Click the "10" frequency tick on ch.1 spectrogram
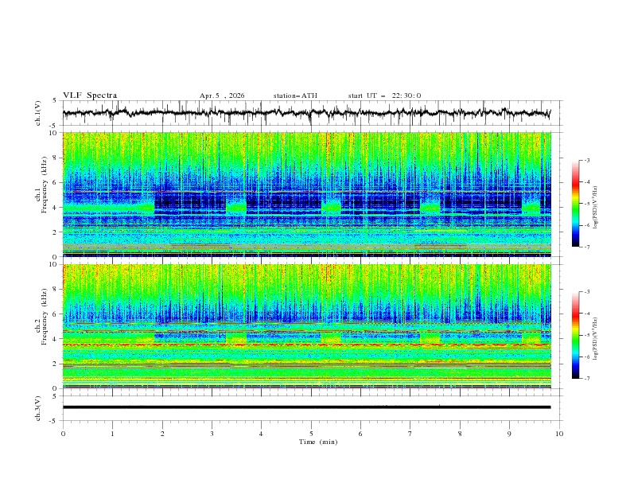The height and width of the screenshot is (487, 630). click(54, 133)
